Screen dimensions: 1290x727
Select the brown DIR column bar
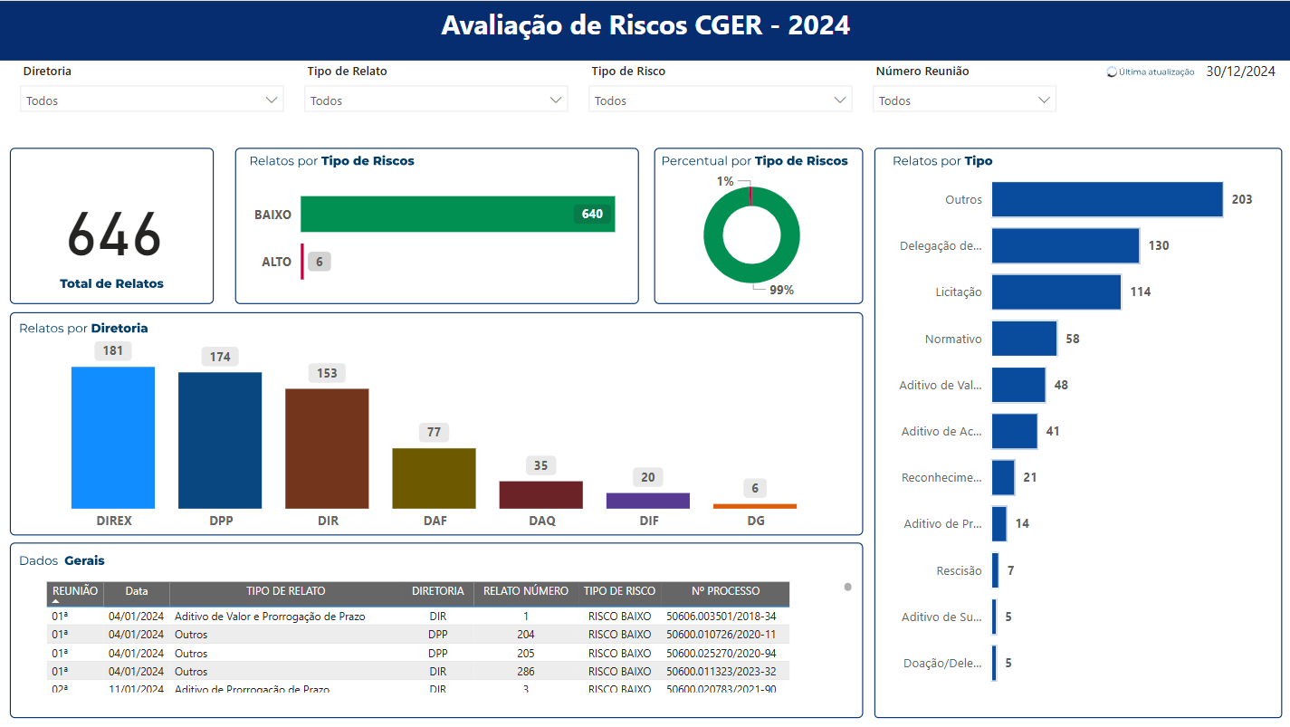point(327,448)
